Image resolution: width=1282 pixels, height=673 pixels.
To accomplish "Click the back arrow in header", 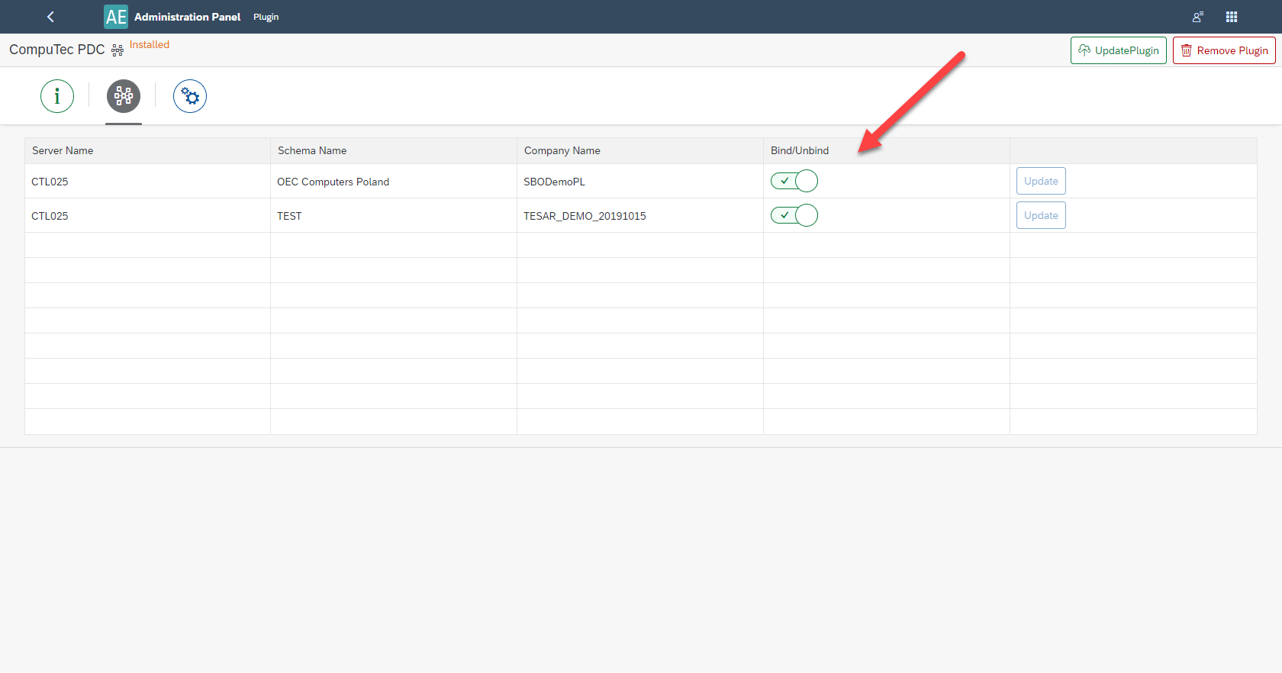I will click(x=50, y=17).
